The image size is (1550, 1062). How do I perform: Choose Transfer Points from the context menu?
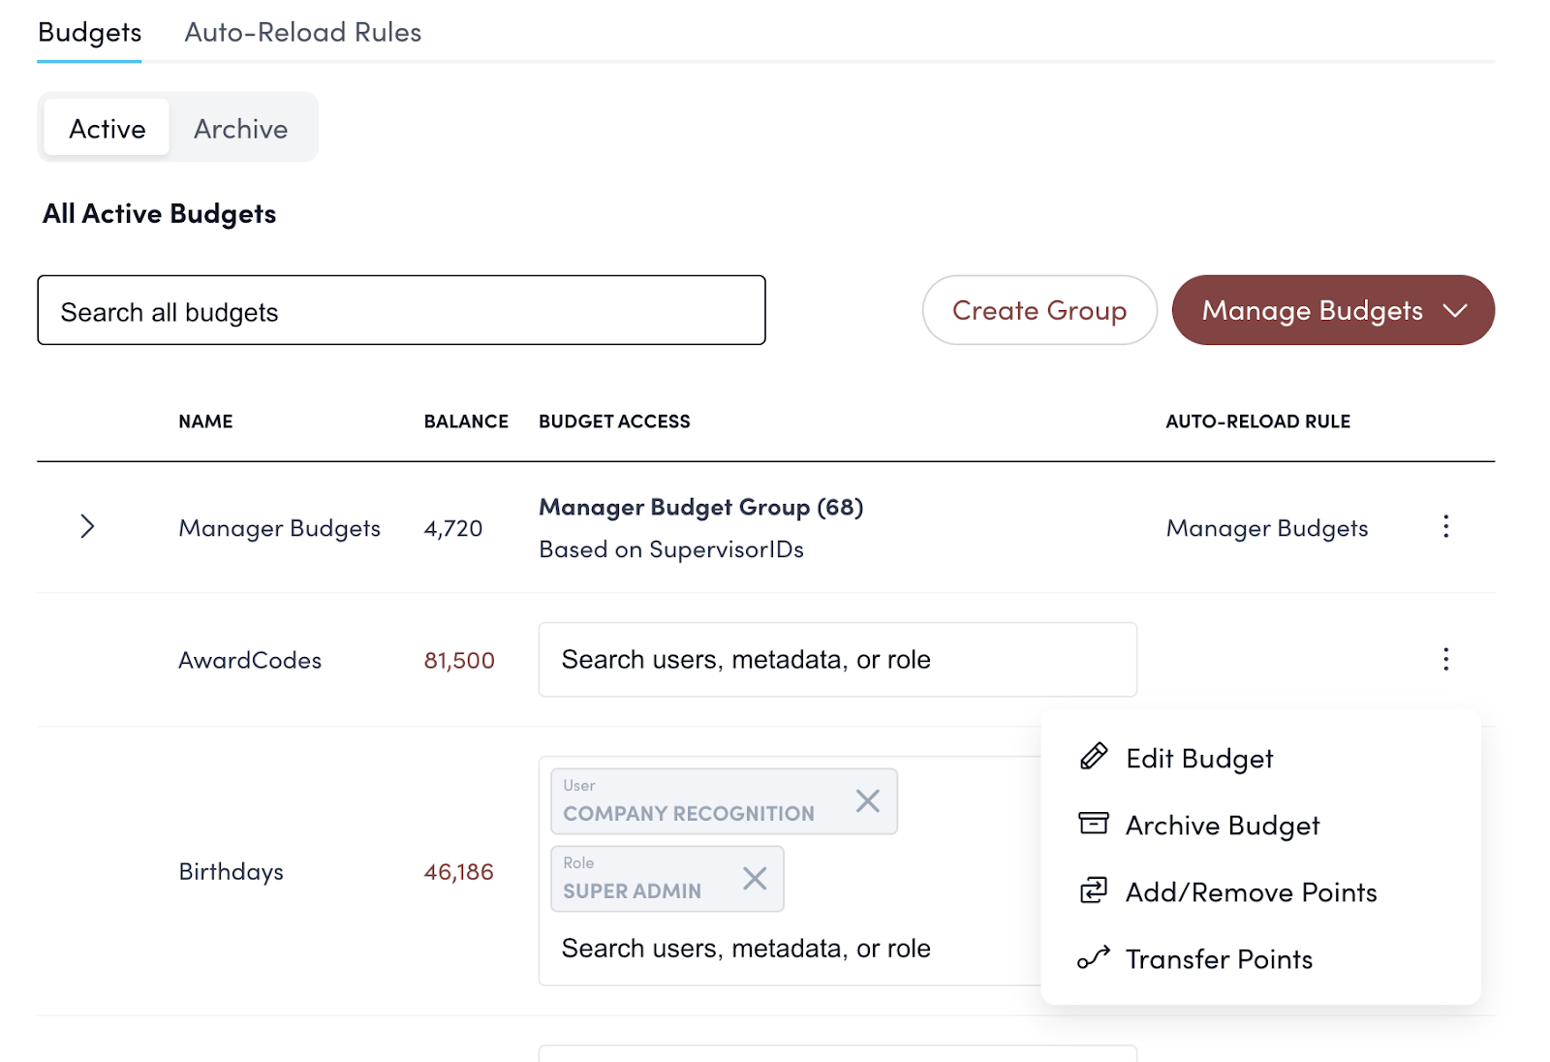click(1219, 959)
